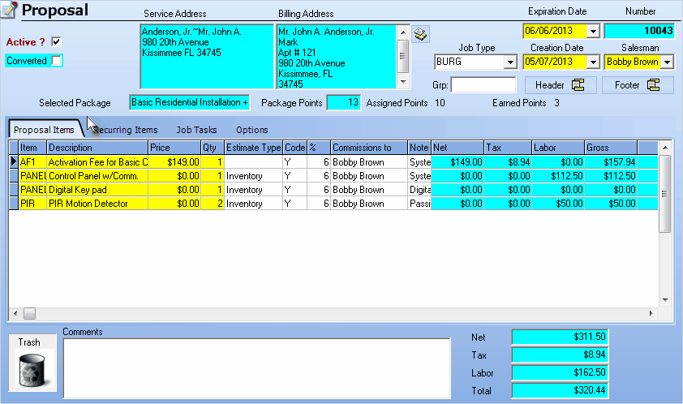Click the Service Address box
683x404 pixels.
point(207,57)
